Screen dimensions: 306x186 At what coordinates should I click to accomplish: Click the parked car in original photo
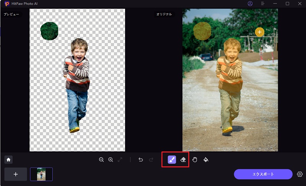click(x=206, y=57)
